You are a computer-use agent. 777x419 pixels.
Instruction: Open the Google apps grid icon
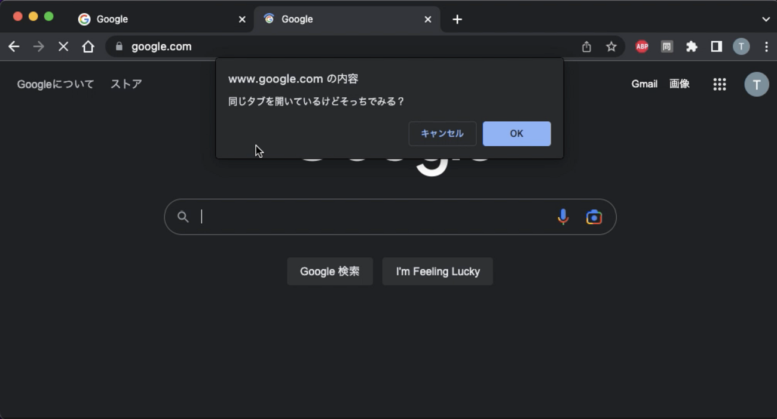[720, 84]
